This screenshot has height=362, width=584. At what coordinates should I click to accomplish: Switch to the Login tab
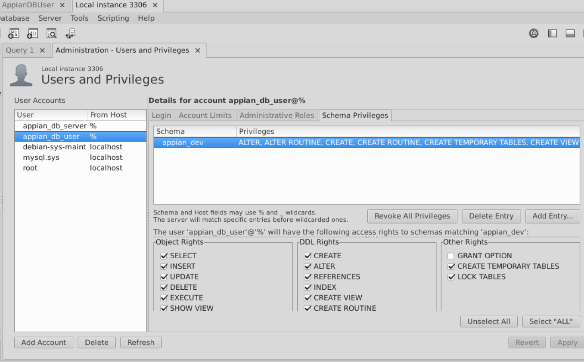coord(162,115)
